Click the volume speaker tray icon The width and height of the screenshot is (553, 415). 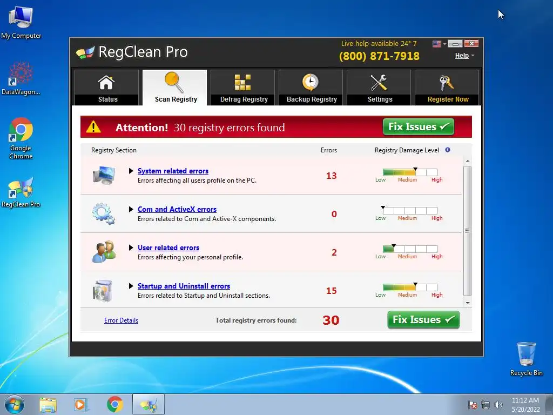pos(498,405)
